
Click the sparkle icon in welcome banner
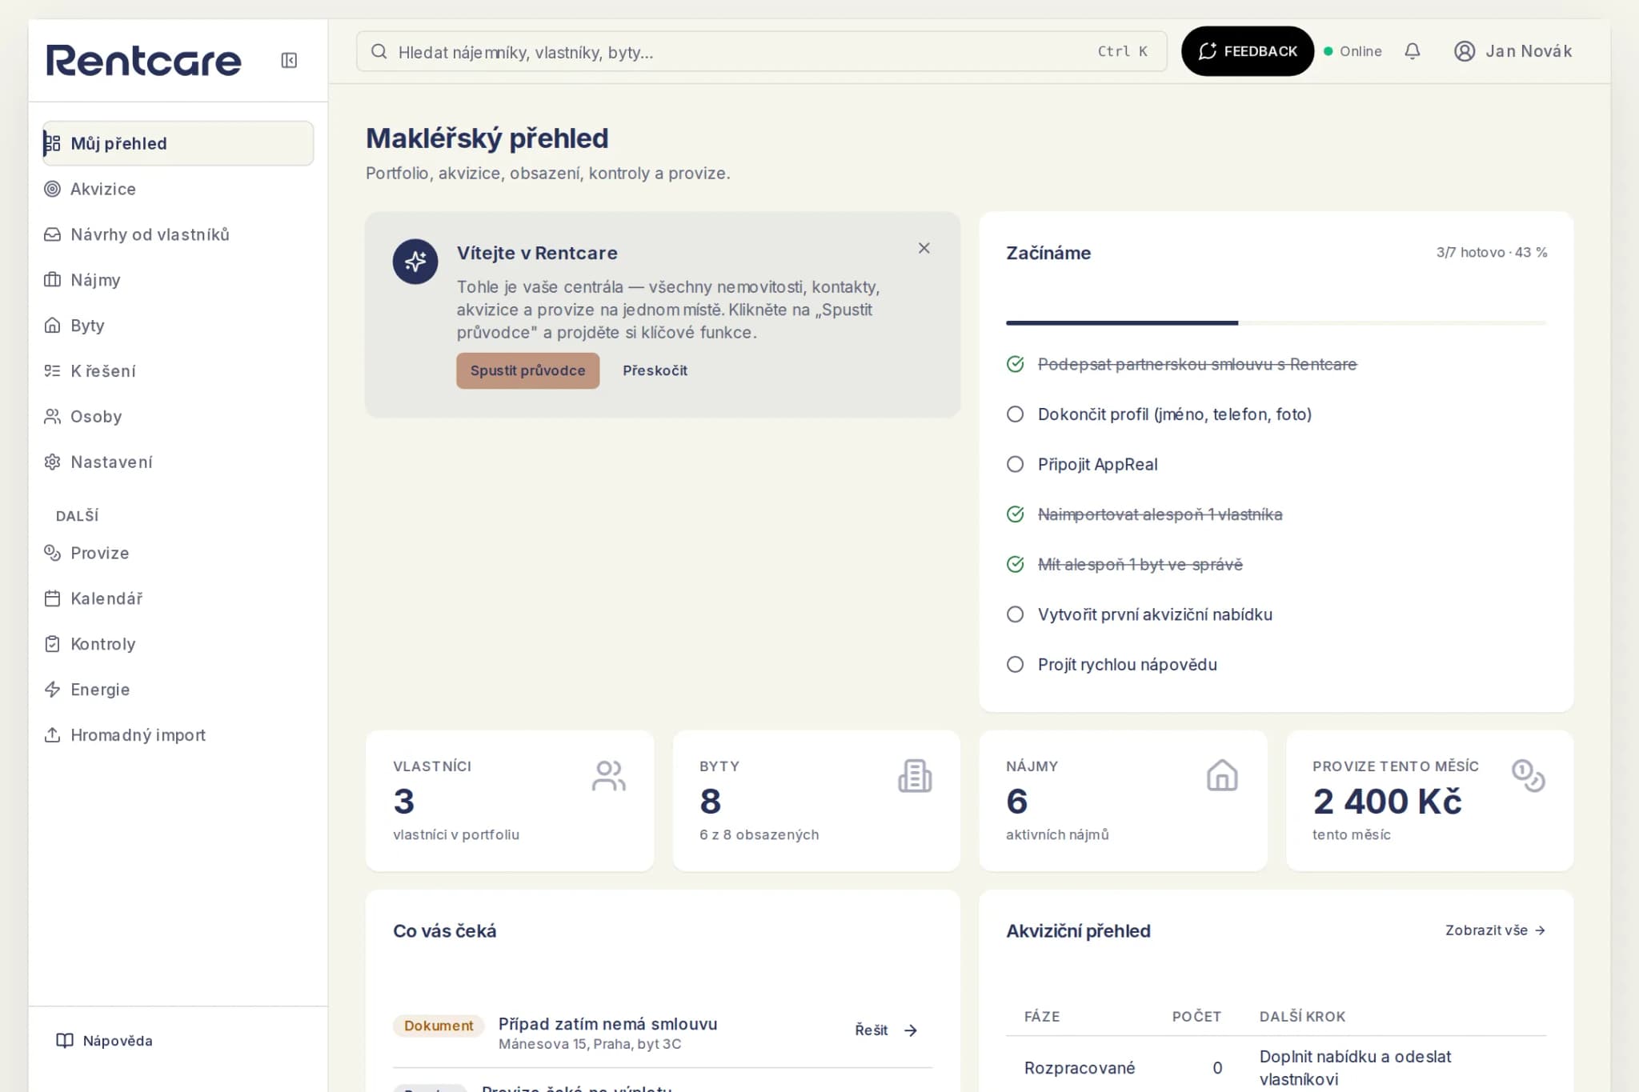415,262
